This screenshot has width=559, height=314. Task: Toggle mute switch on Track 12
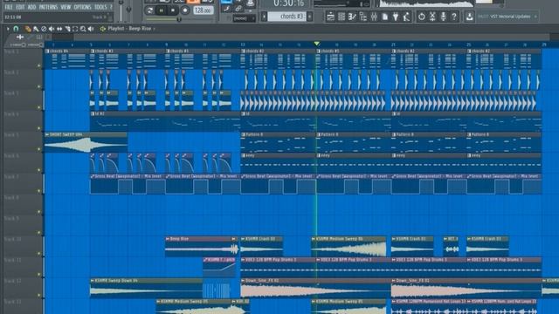click(x=39, y=295)
